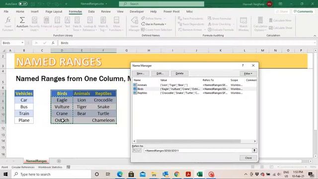This screenshot has height=179, width=318.
Task: Click the search box in title bar
Action: (161, 4)
